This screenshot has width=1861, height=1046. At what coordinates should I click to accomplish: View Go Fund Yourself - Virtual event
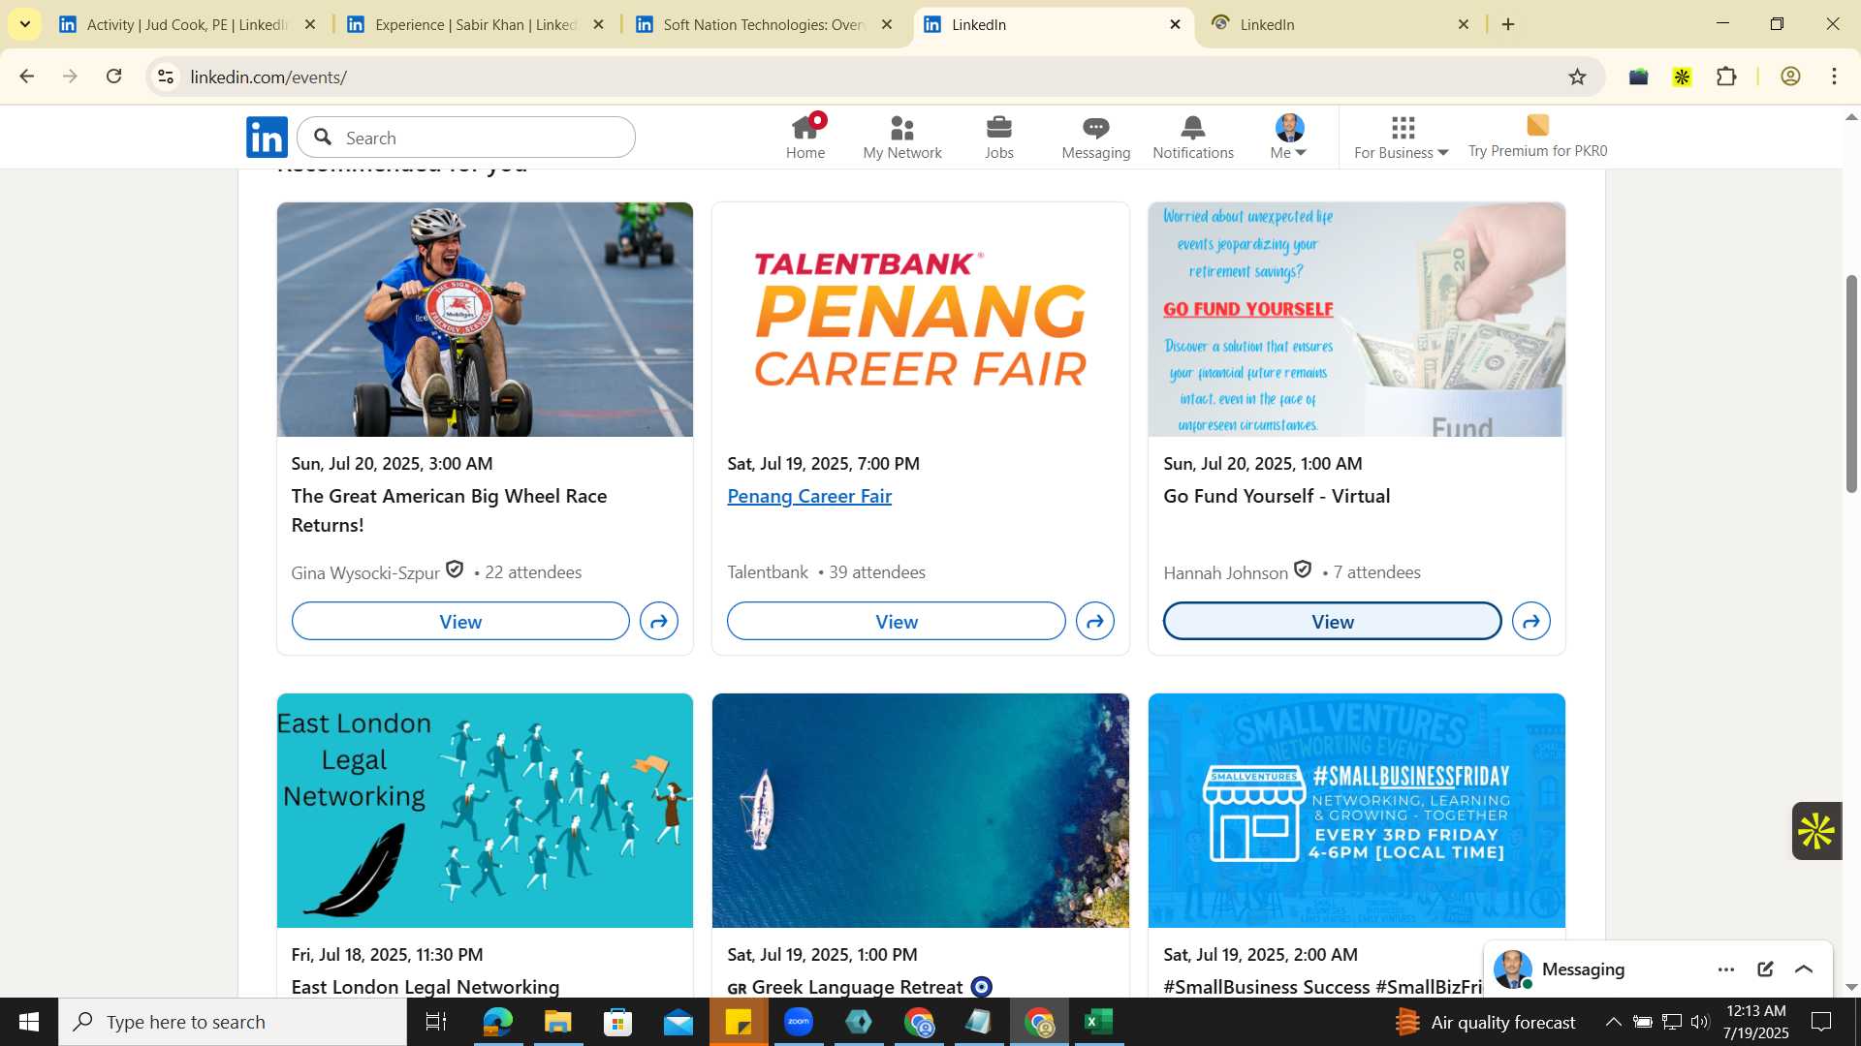pos(1333,621)
